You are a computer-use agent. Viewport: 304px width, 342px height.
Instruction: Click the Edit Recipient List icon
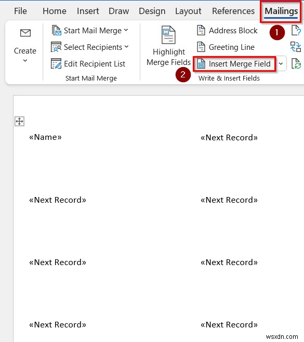pyautogui.click(x=56, y=63)
